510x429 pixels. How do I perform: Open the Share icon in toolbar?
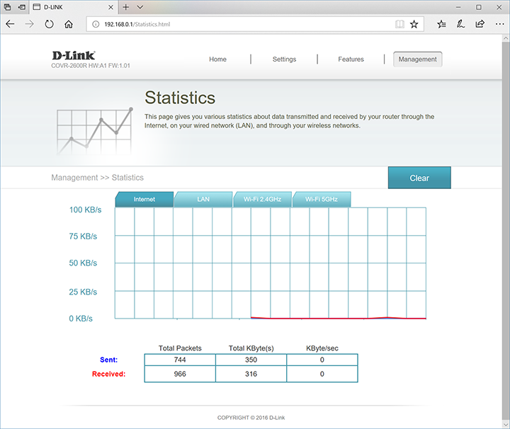point(480,23)
